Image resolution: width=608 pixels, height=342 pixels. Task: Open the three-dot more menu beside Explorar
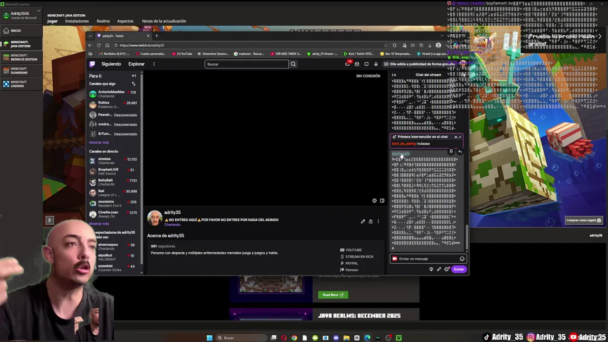click(x=154, y=64)
